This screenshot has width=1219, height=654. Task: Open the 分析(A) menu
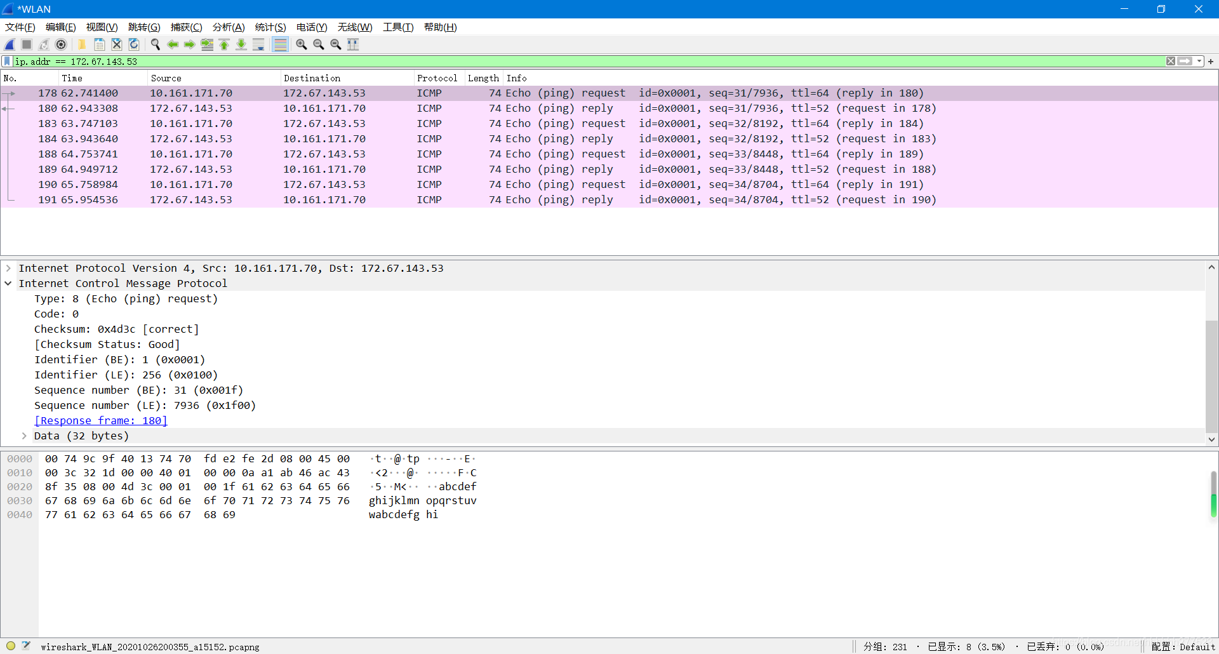click(229, 27)
